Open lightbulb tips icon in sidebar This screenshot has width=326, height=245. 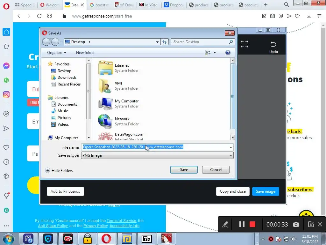tap(6, 196)
